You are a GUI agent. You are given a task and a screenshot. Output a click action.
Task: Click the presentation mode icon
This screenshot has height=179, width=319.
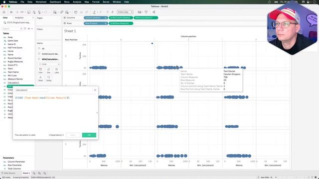pos(146,12)
